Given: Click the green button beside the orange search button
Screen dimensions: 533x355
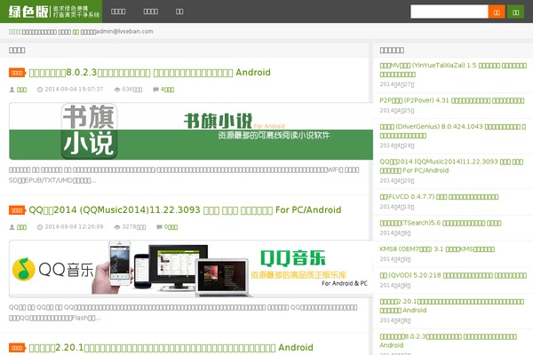Looking at the screenshot, I should pos(515,12).
